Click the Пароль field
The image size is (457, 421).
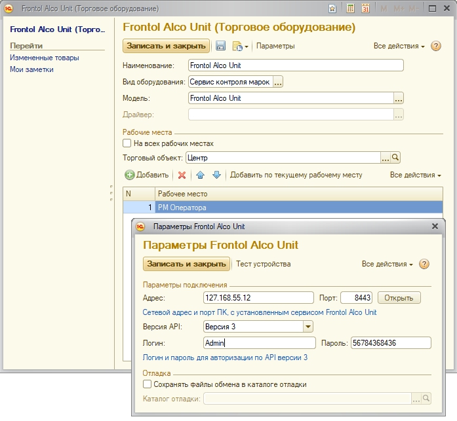(391, 342)
